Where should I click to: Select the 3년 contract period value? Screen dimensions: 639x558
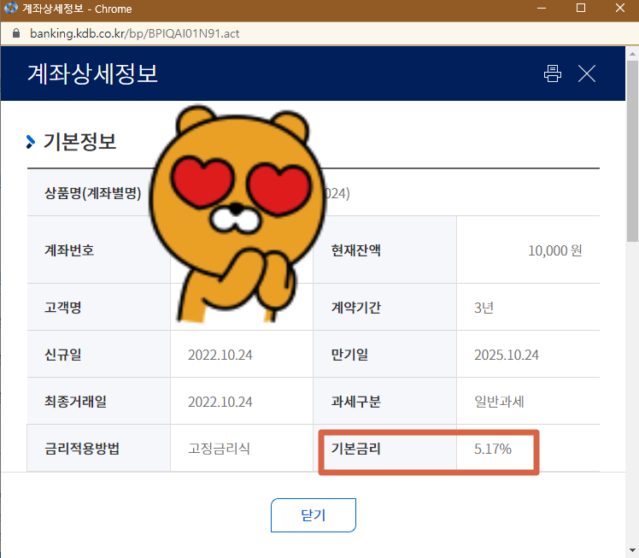click(x=484, y=308)
